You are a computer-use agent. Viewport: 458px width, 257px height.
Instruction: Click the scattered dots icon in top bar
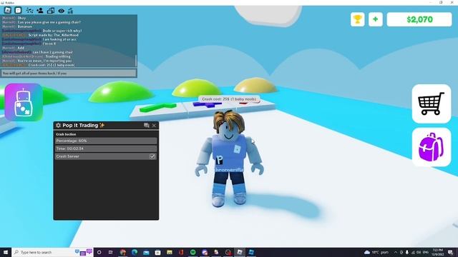(x=29, y=11)
